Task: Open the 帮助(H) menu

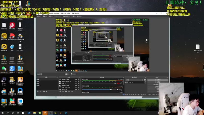Action: point(79,16)
